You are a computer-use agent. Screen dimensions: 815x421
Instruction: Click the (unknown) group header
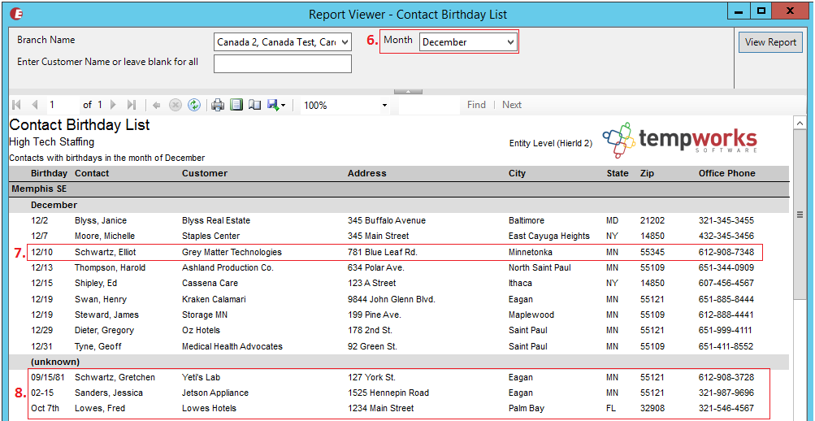[x=55, y=361]
